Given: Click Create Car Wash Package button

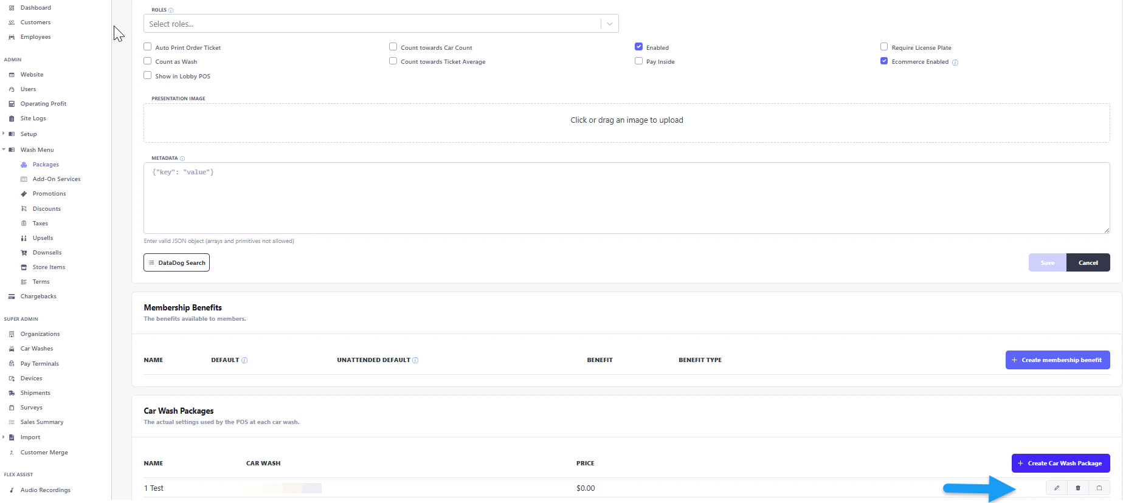Looking at the screenshot, I should click(x=1060, y=463).
